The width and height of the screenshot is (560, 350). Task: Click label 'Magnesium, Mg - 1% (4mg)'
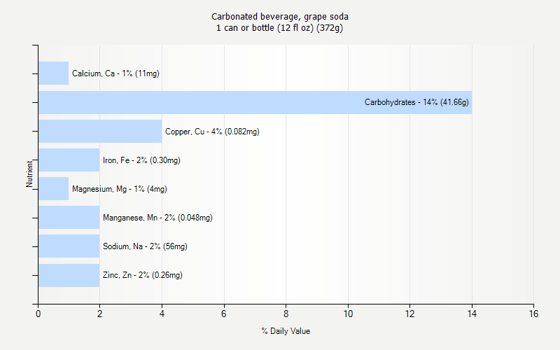pyautogui.click(x=120, y=189)
